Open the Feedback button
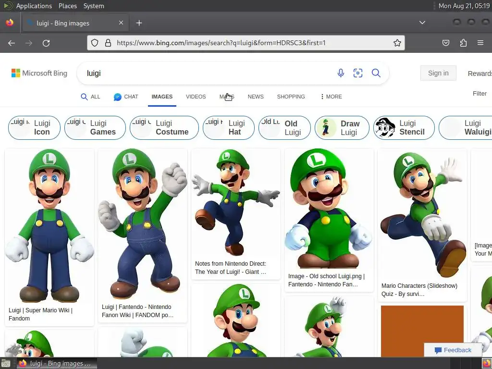 tap(453, 350)
